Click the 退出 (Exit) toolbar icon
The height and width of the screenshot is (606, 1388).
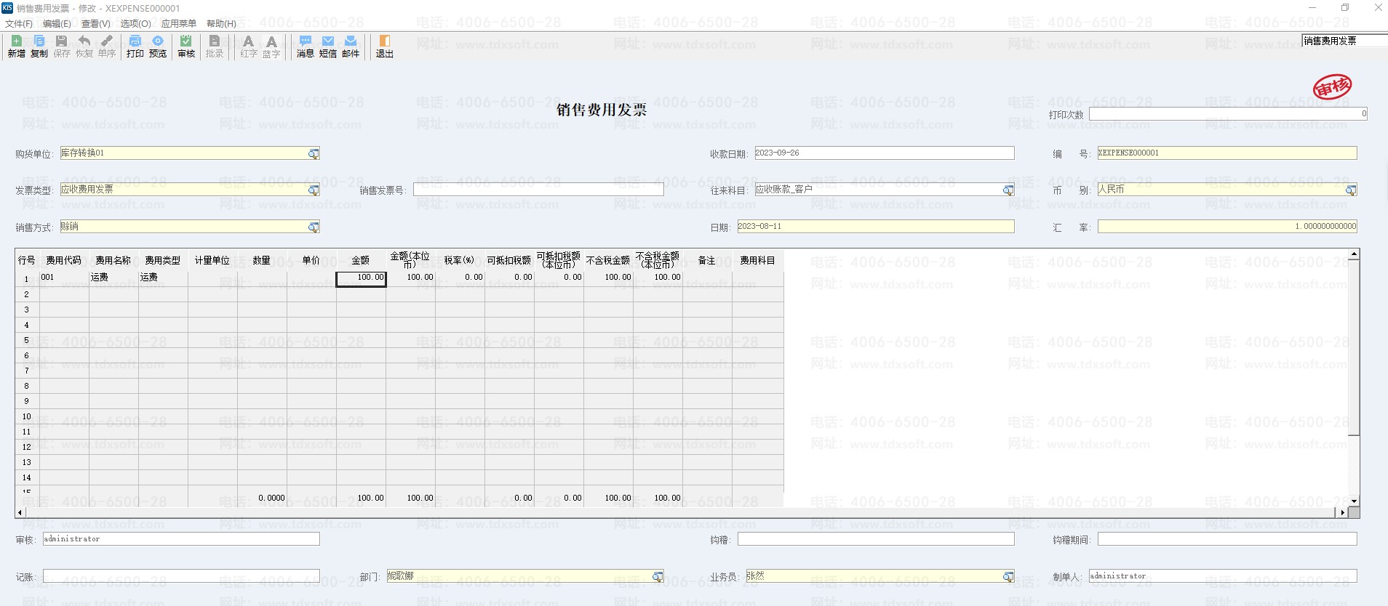[x=384, y=46]
